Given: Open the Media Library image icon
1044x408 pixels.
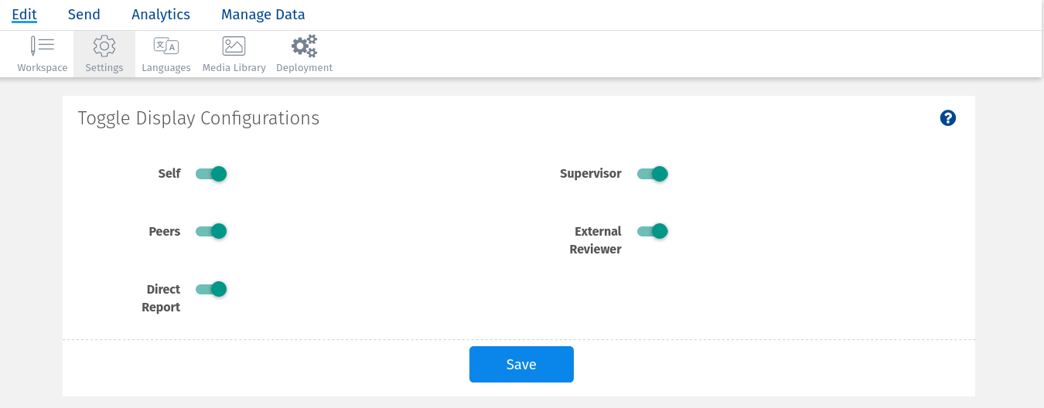Looking at the screenshot, I should [x=234, y=46].
